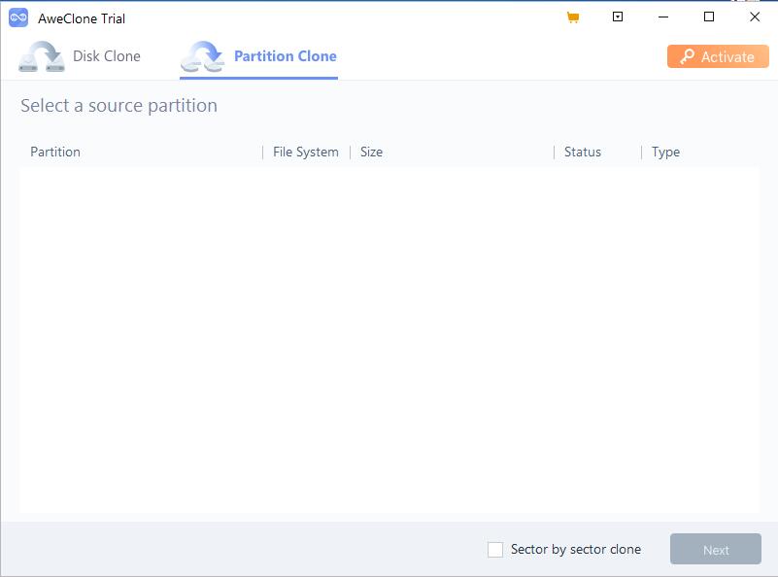Minimize the AweClone window

(663, 17)
